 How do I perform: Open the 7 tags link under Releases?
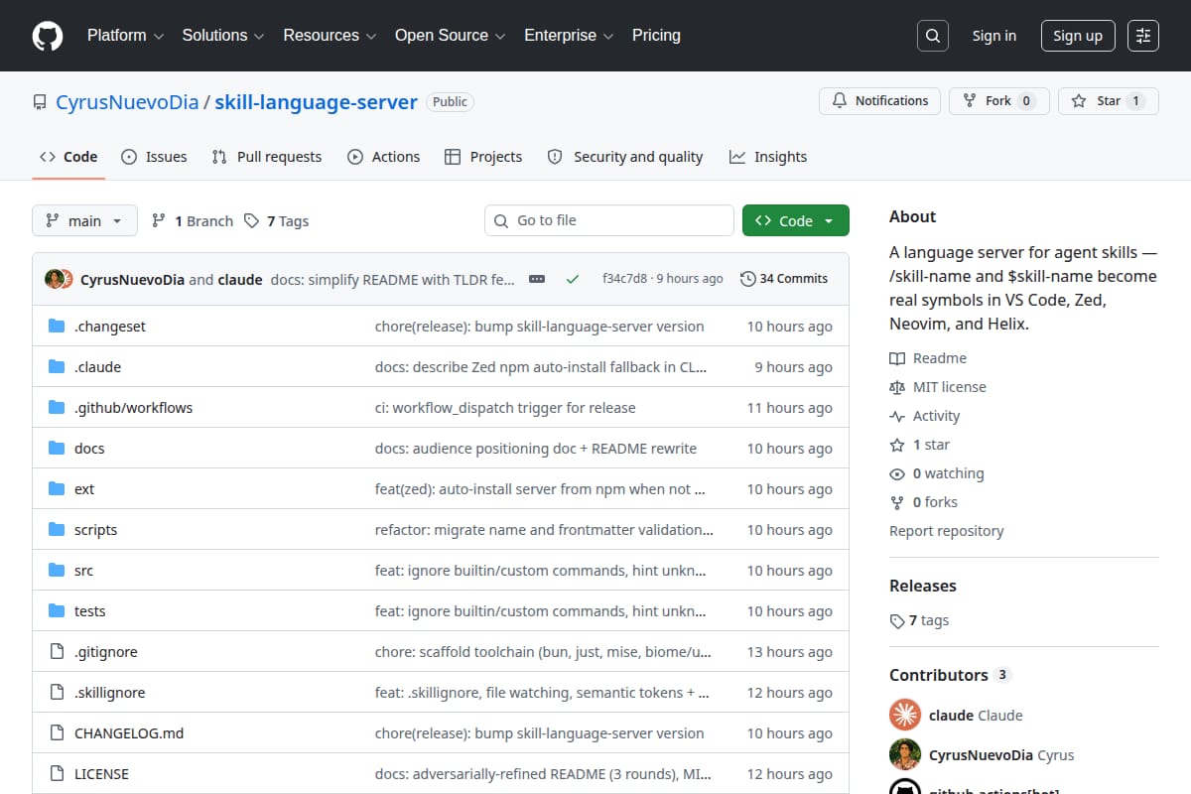tap(920, 620)
